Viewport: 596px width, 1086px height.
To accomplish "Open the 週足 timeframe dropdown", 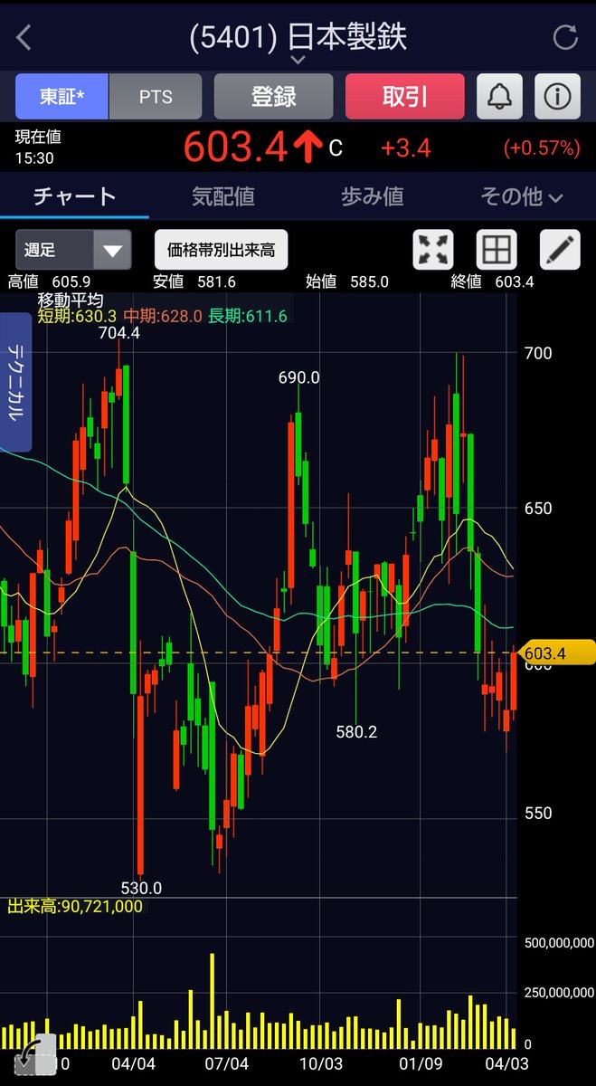I will coord(73,250).
